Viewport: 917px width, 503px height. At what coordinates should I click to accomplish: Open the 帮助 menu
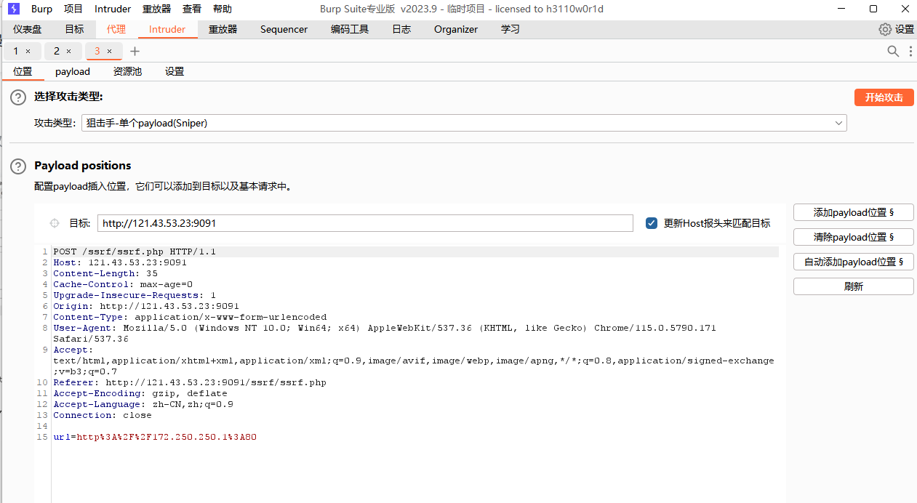coord(223,9)
